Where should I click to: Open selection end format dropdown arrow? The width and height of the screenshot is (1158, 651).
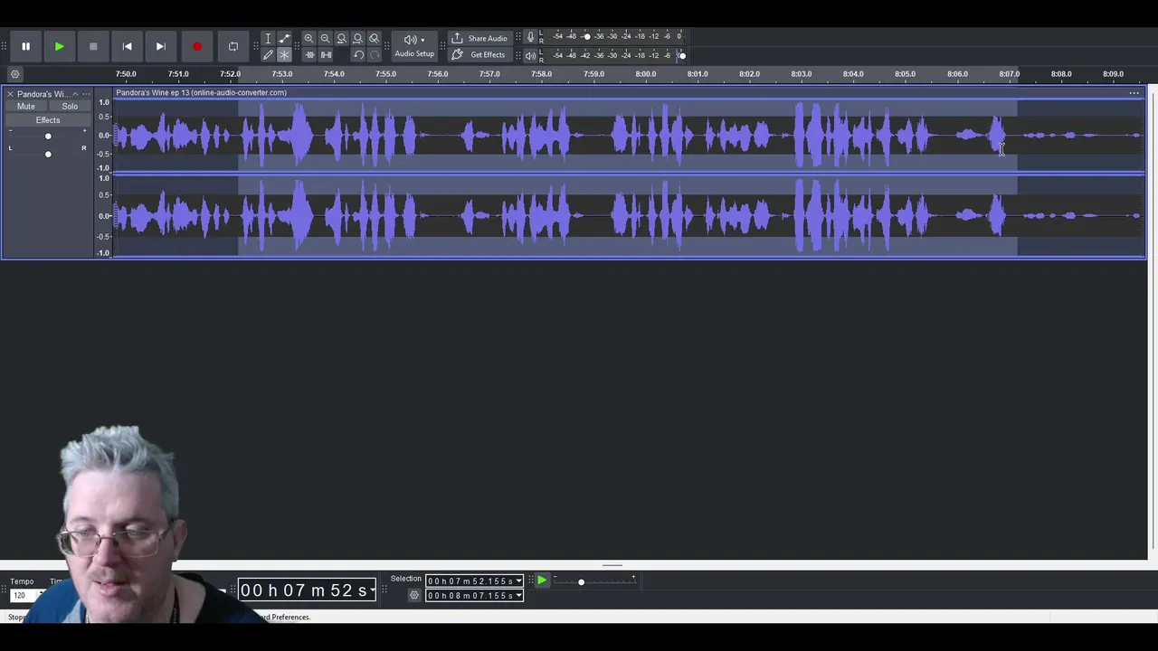pos(518,596)
